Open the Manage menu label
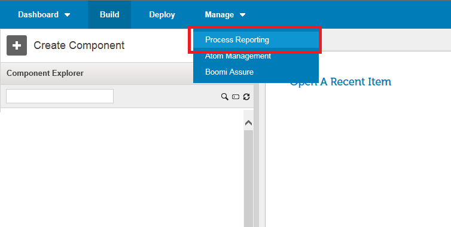Screen dimensions: 451x227 219,15
